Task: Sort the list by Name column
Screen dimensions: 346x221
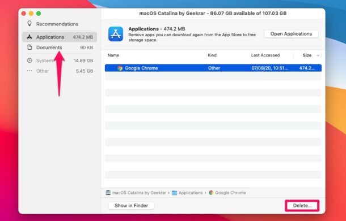Action: (x=113, y=55)
